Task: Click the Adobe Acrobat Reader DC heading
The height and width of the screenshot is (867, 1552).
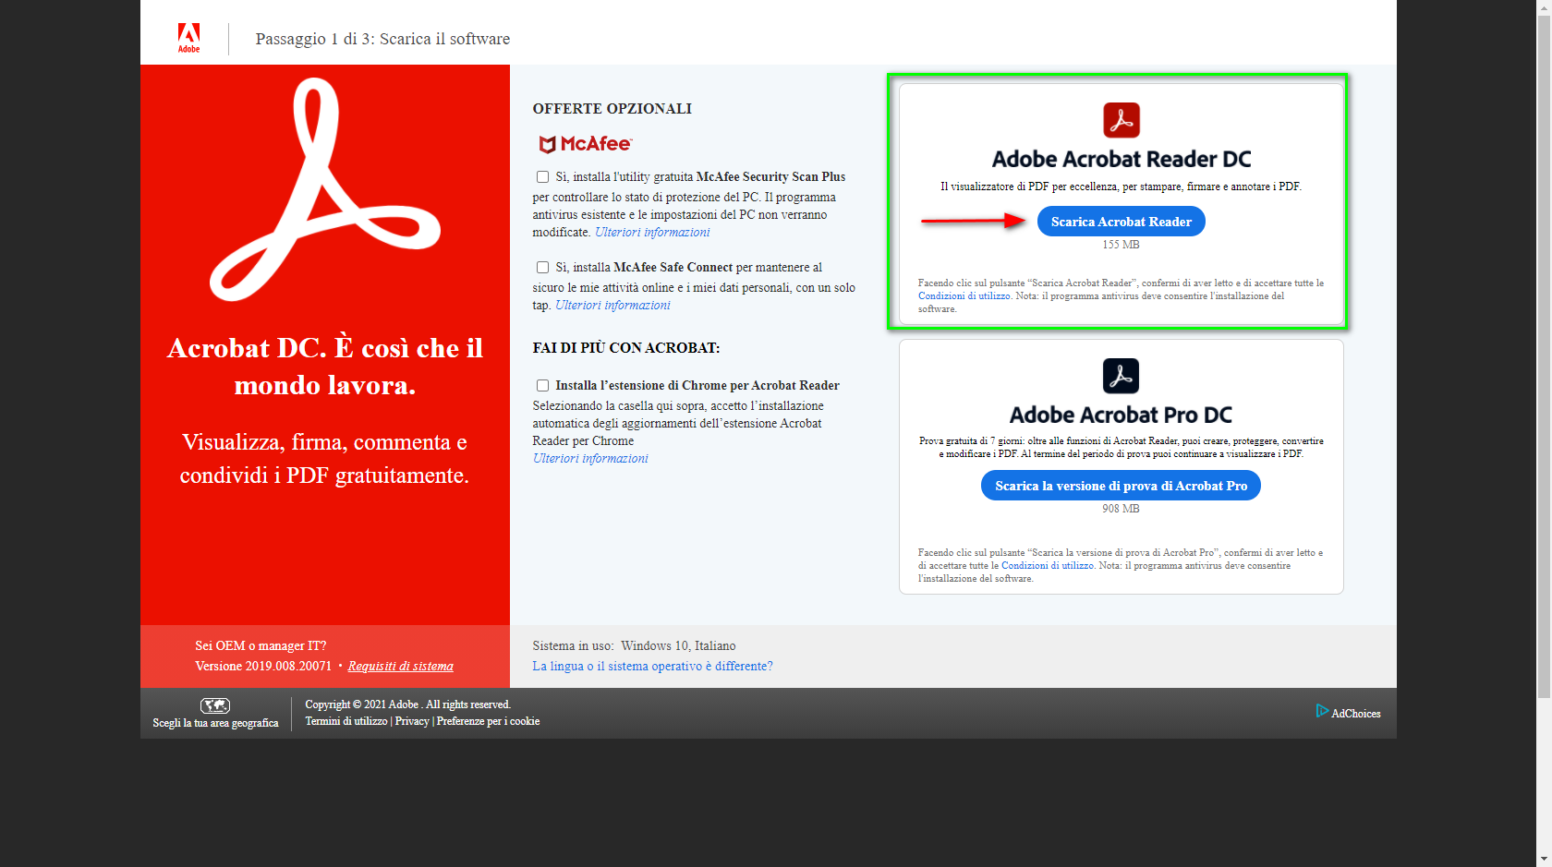Action: [x=1121, y=160]
